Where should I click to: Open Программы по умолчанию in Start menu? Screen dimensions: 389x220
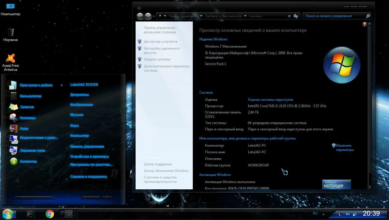pos(91,165)
